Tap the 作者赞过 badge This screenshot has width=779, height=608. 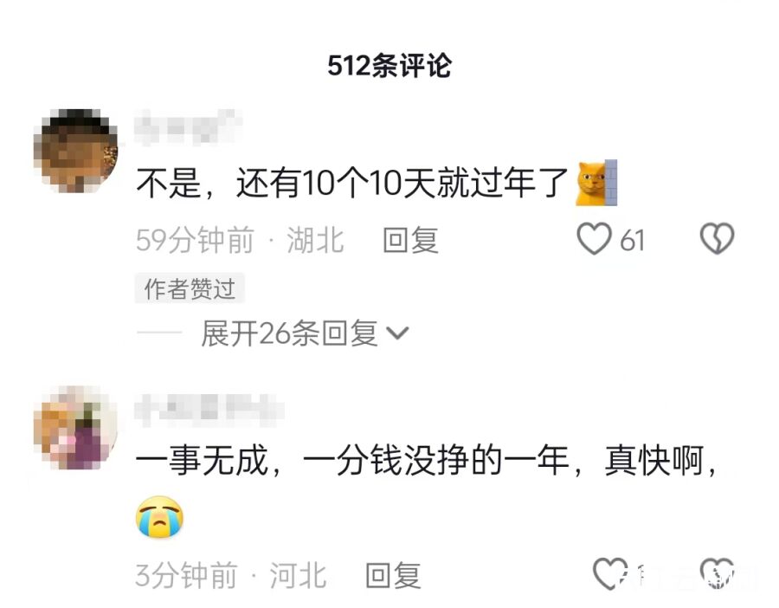coord(190,288)
